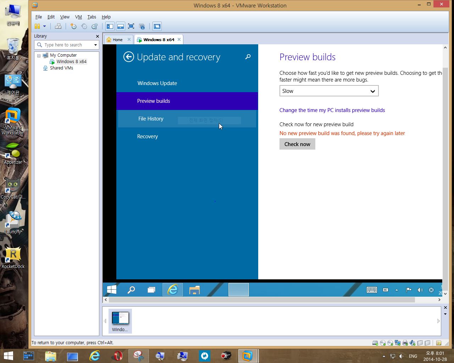Open the snapshot manager wrench-clock icon
Image resolution: width=454 pixels, height=363 pixels.
95,26
